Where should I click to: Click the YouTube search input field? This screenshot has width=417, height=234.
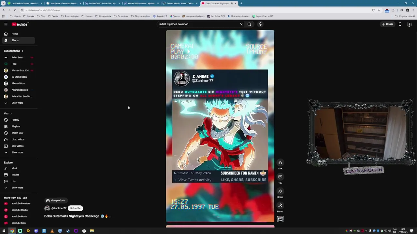pyautogui.click(x=198, y=24)
